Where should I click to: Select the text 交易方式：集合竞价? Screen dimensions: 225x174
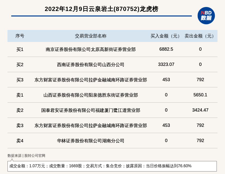104,166
